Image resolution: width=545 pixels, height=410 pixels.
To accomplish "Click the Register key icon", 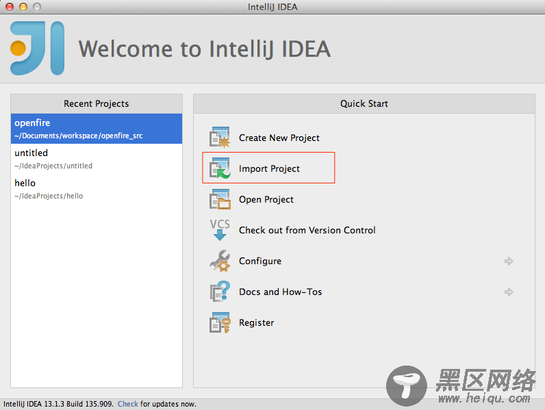I will (x=220, y=322).
